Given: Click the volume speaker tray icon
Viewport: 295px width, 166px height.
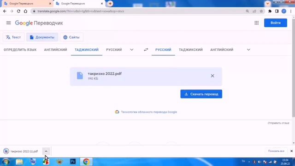Looking at the screenshot, I should 260,162.
